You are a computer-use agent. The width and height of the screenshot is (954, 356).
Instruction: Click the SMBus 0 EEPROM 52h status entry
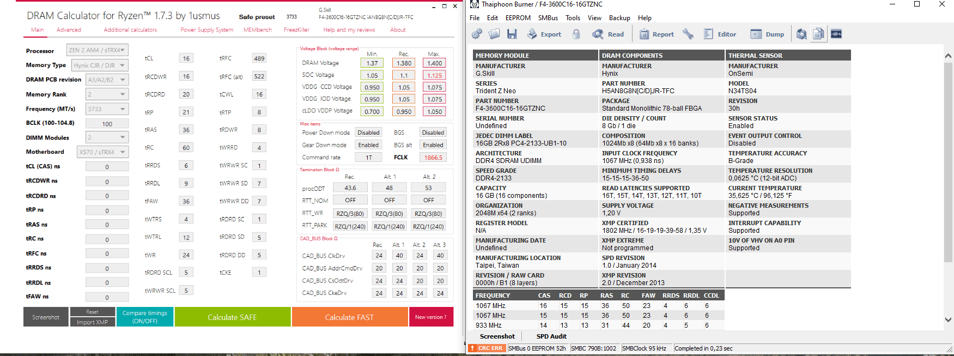click(537, 348)
